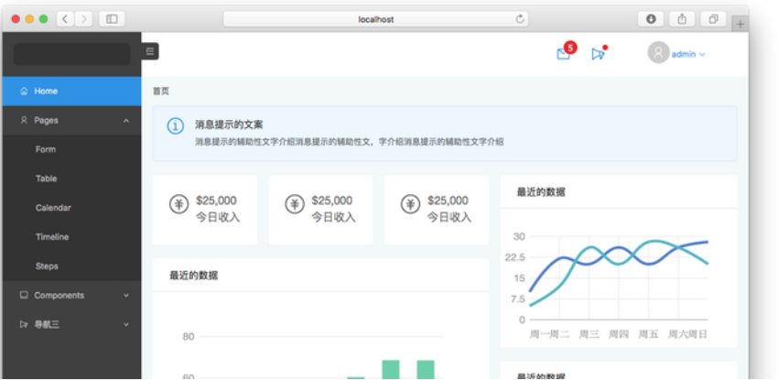Open a new tab with plus button
The width and height of the screenshot is (778, 380).
pos(740,24)
